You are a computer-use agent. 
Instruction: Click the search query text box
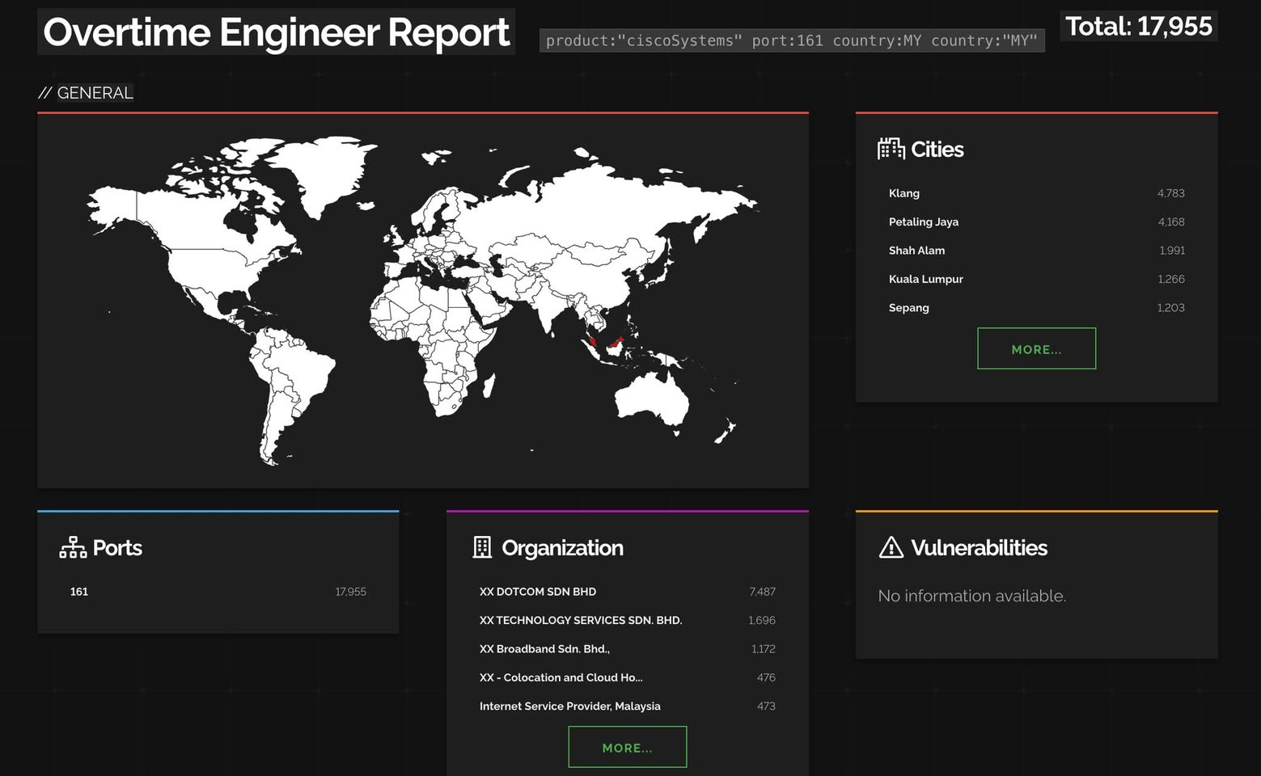791,40
